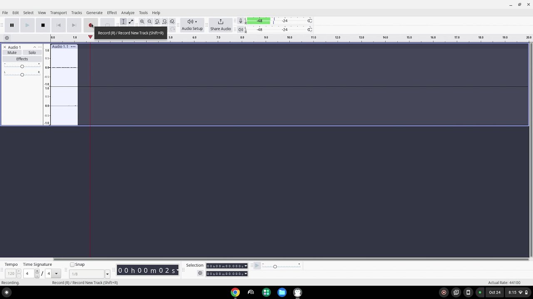Open the Audio 1 track options menu (dots)
The height and width of the screenshot is (299, 533).
point(40,47)
